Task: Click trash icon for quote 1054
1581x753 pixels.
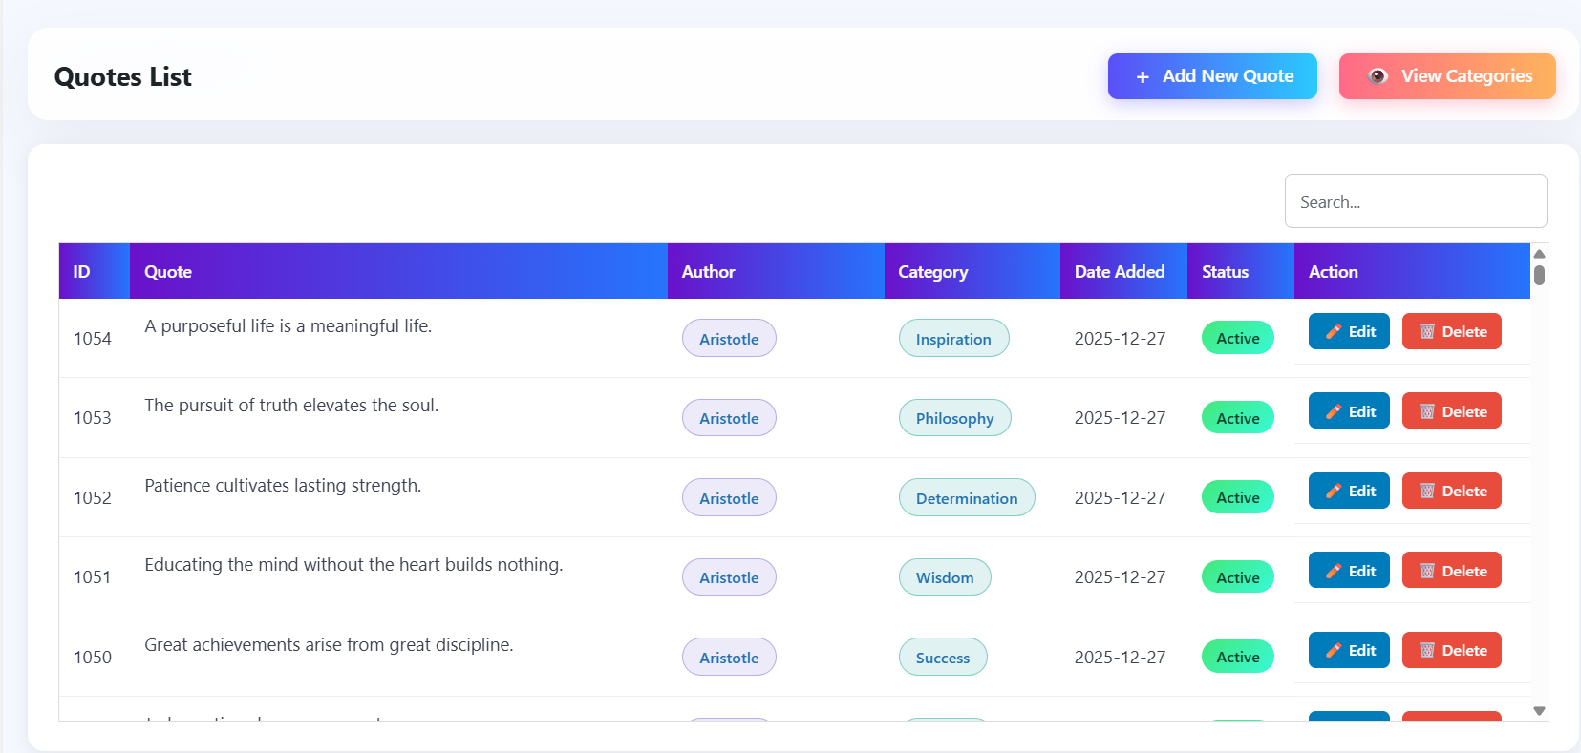Action: click(x=1427, y=332)
